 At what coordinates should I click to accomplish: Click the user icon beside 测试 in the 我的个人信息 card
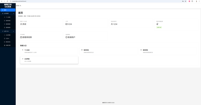tap(21, 24)
